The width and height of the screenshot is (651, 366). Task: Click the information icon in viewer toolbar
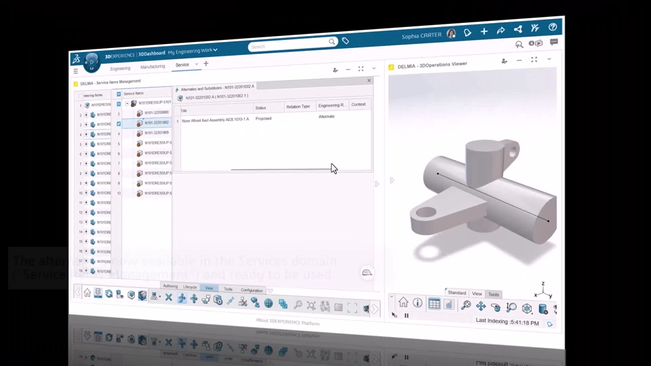click(x=418, y=303)
